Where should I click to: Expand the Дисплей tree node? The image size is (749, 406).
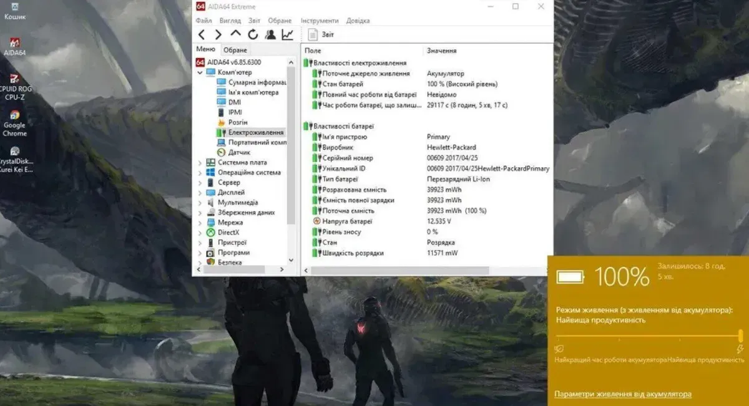(x=200, y=193)
